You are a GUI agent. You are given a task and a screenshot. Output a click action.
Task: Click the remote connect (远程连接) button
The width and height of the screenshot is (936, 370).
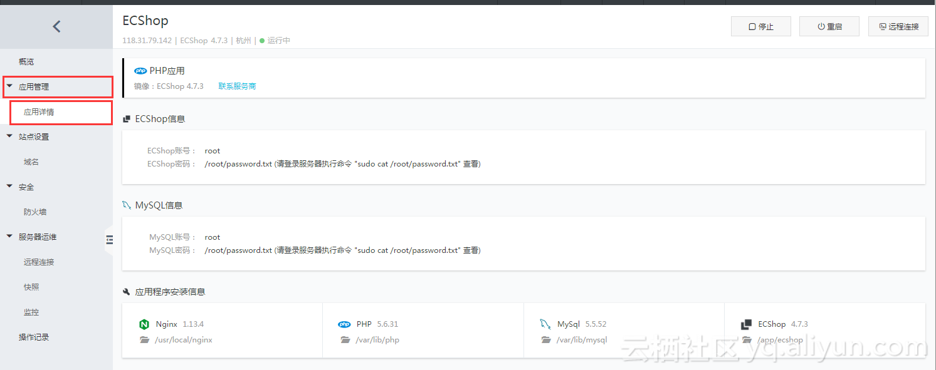point(898,26)
